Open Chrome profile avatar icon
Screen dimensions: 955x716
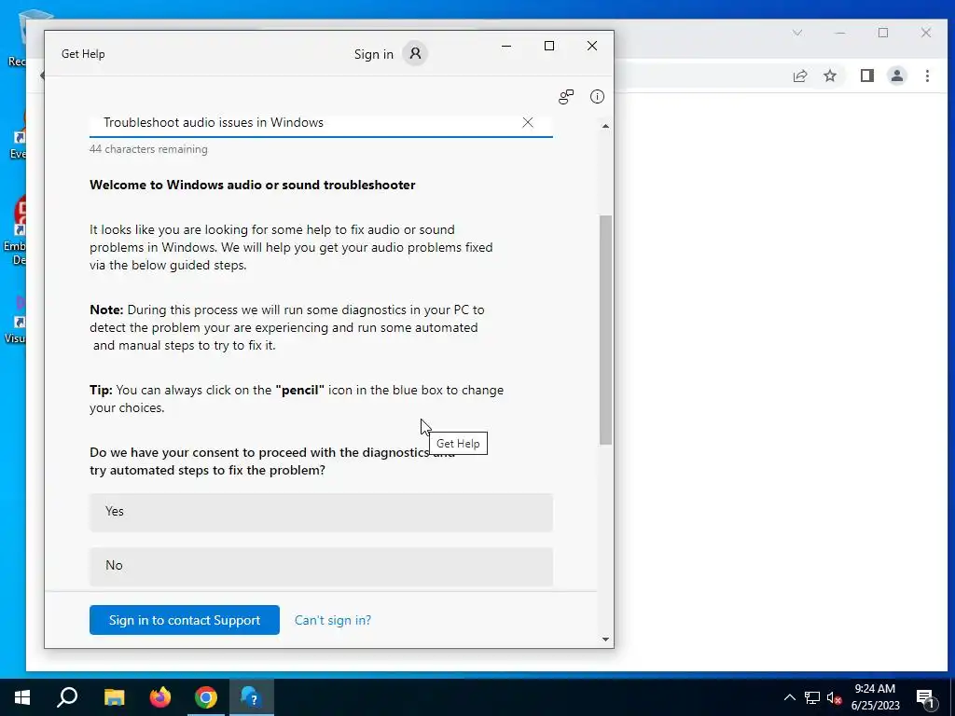(897, 76)
